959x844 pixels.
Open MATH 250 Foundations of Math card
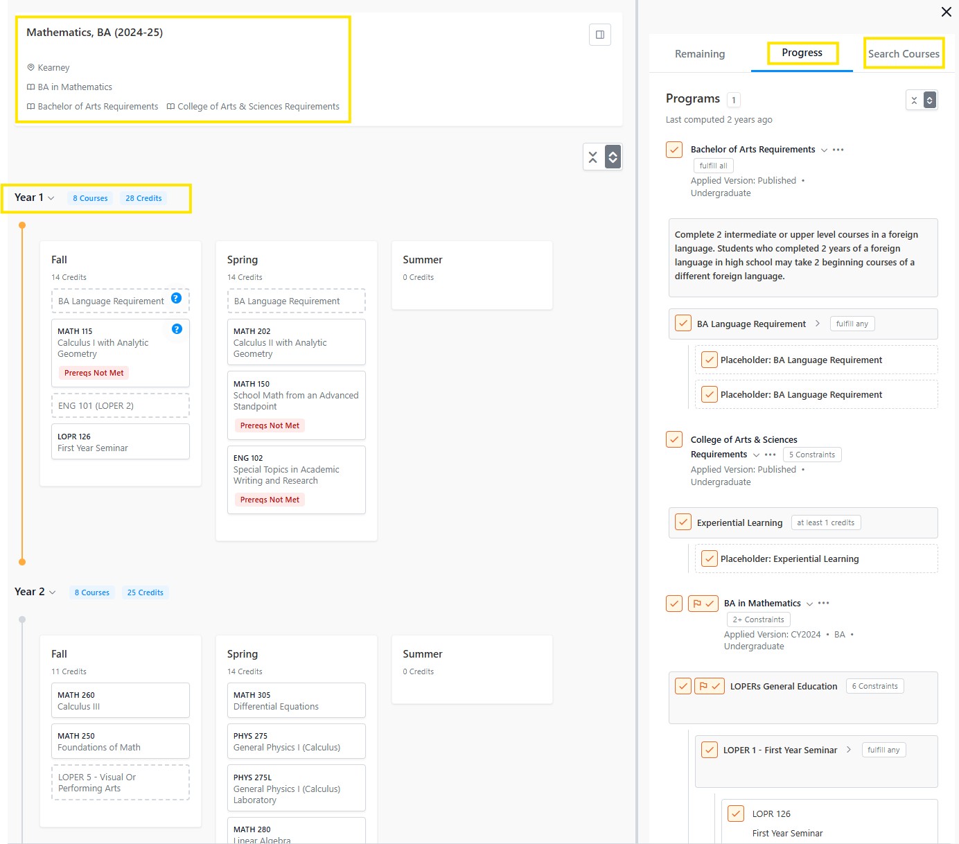(121, 741)
